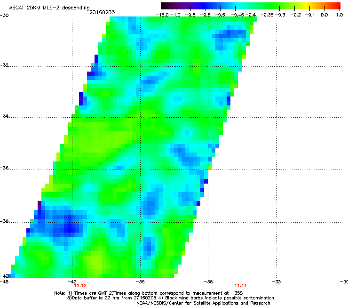Image resolution: width=348 pixels, height=306 pixels.
Task: Click the '-42' longitude axis label
Action: (x=72, y=282)
